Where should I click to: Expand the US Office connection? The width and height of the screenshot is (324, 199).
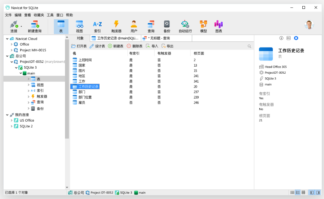(x=11, y=120)
